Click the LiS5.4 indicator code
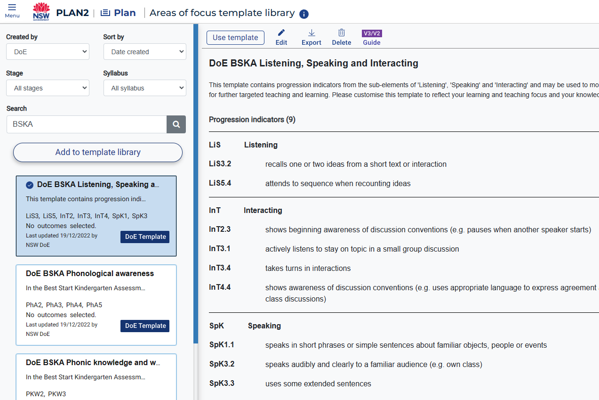This screenshot has height=400, width=599. (220, 183)
